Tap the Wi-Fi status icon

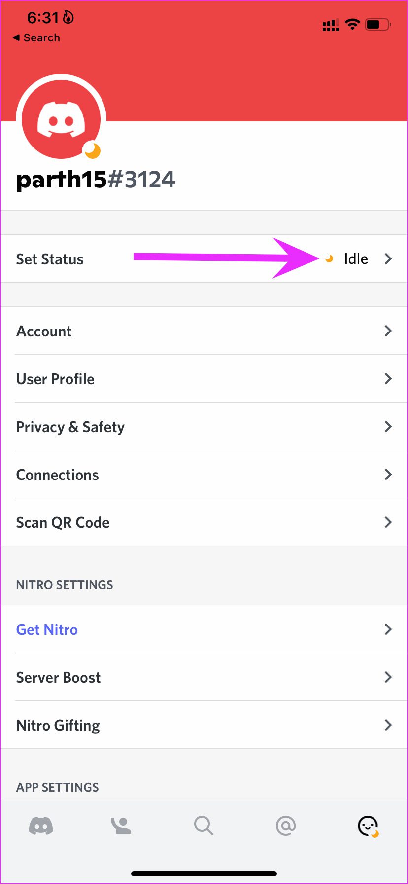pyautogui.click(x=352, y=24)
